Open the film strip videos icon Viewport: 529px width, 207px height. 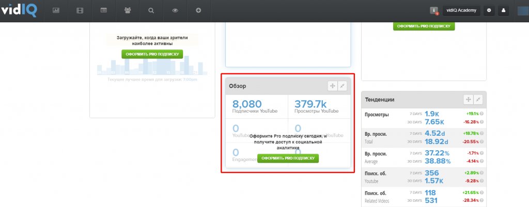pos(80,10)
